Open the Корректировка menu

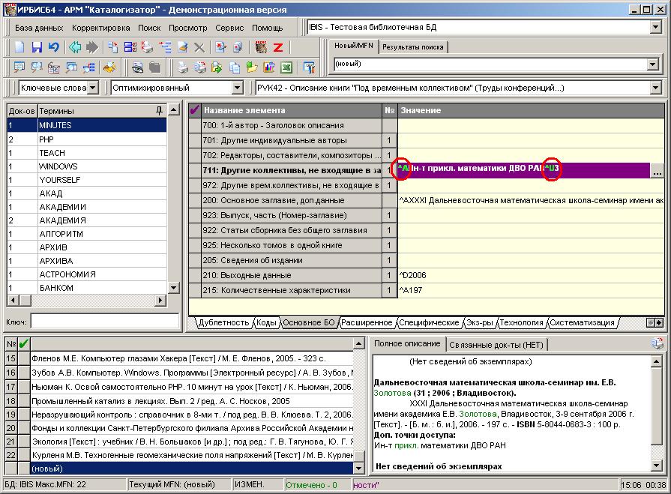(x=101, y=28)
